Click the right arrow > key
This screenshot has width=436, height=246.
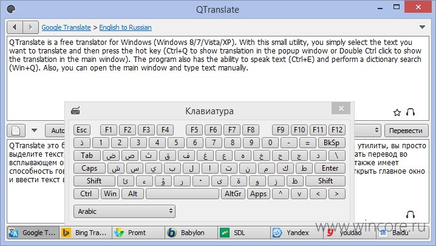point(337,194)
